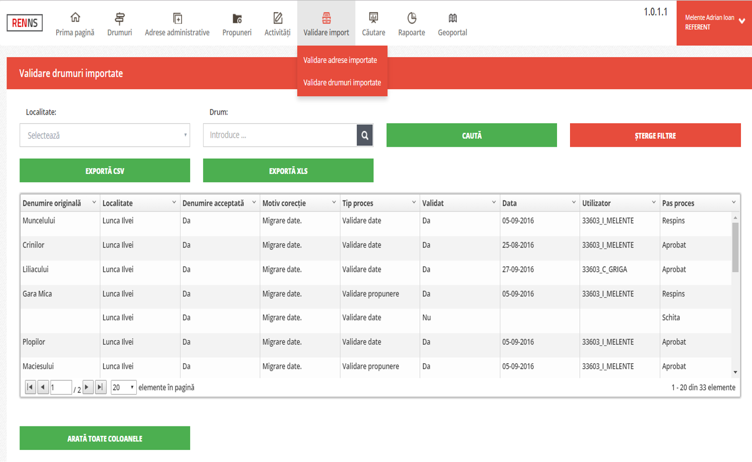
Task: Click the magnifier search icon in Drum field
Action: click(x=364, y=135)
